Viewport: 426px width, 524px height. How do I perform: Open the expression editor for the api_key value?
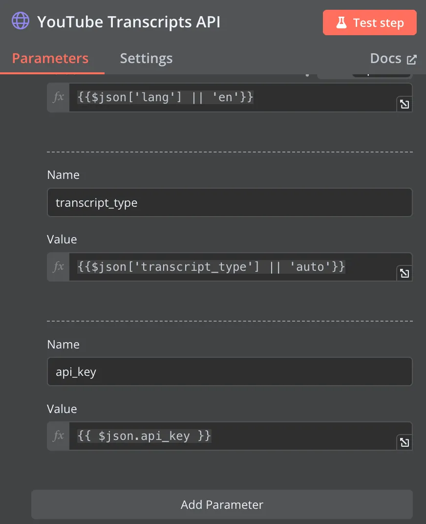pos(405,442)
